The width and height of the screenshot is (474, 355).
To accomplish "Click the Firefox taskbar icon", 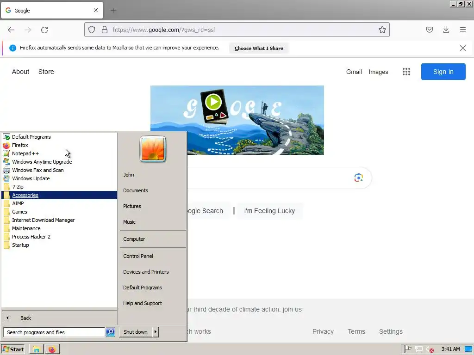I will point(52,349).
